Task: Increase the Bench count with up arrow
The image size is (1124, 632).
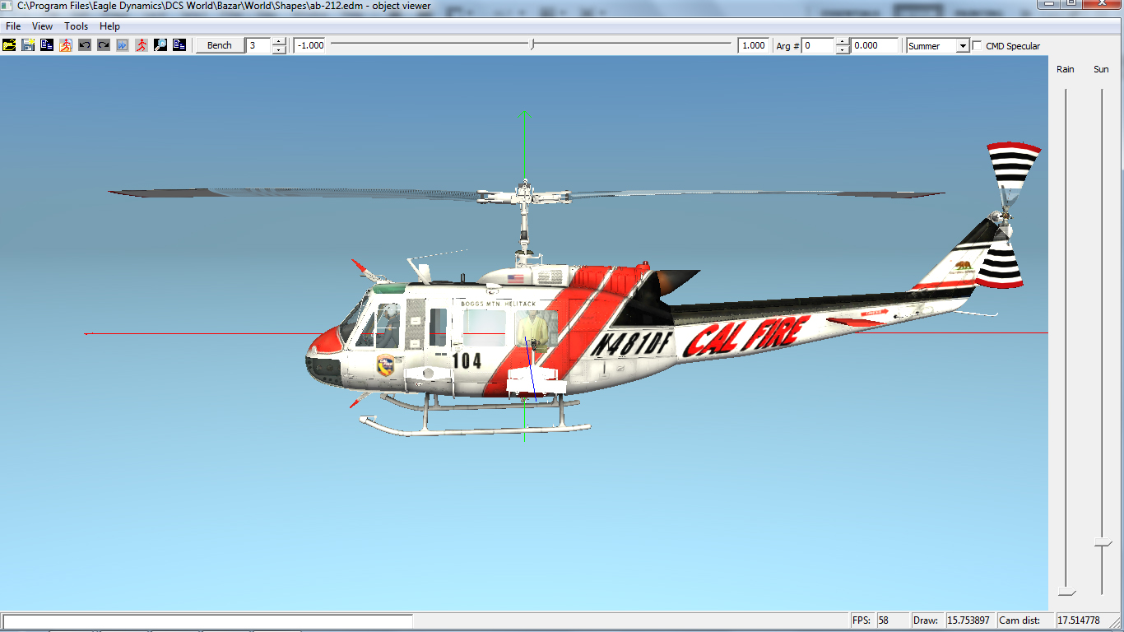Action: tap(279, 42)
